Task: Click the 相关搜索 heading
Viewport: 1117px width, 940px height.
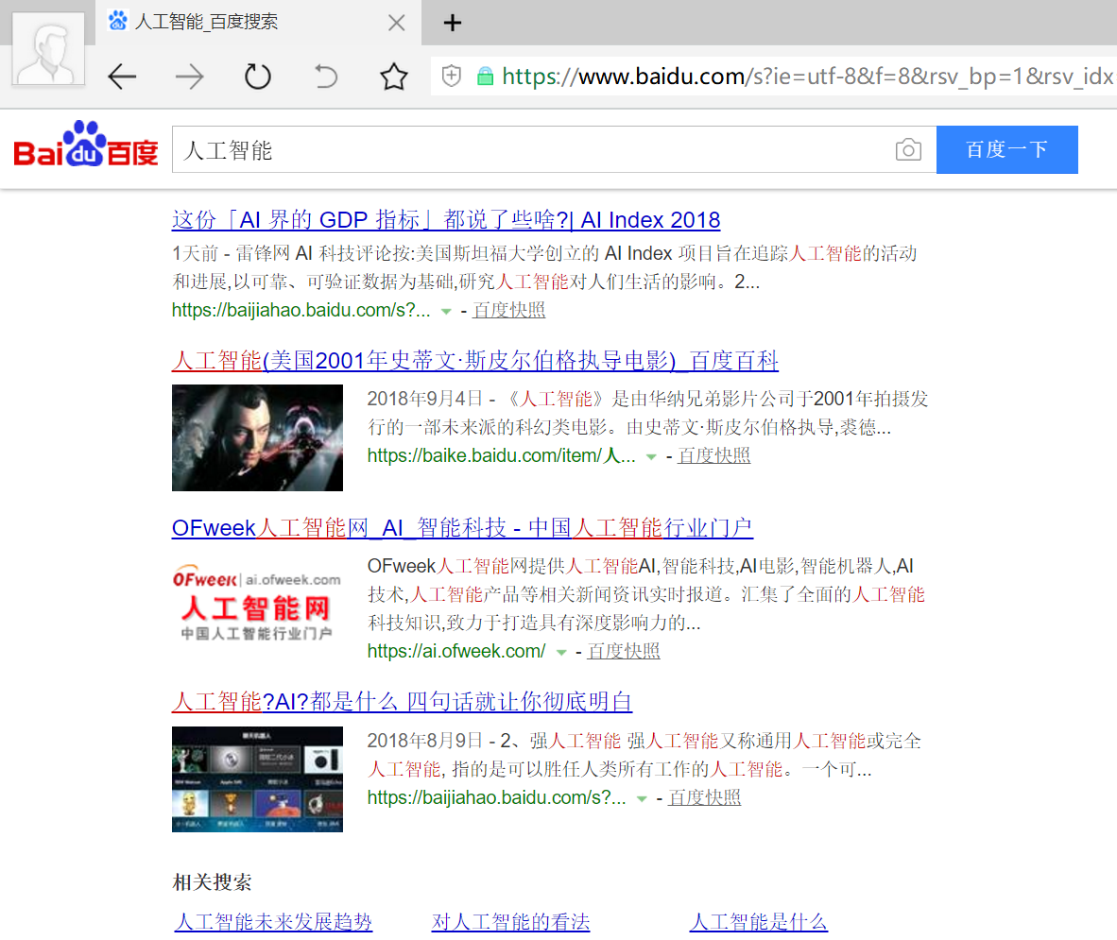Action: click(213, 882)
